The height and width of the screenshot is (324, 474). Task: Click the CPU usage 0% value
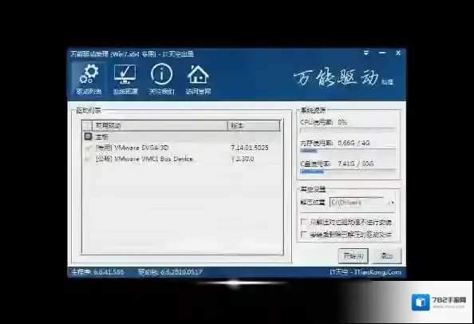click(x=342, y=122)
